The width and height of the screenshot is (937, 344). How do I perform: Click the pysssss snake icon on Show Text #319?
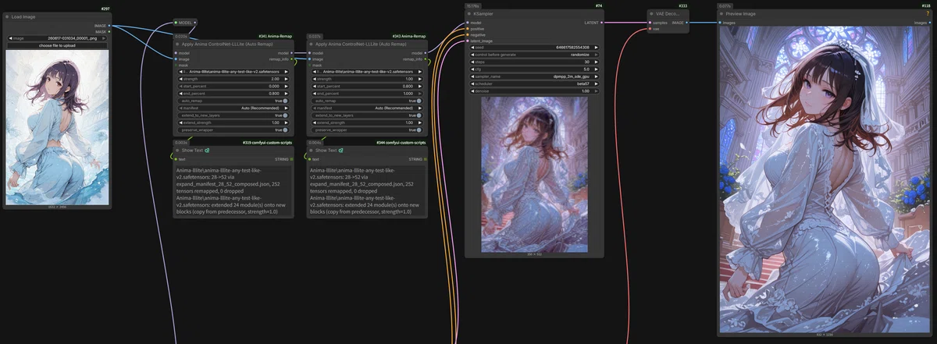[208, 151]
